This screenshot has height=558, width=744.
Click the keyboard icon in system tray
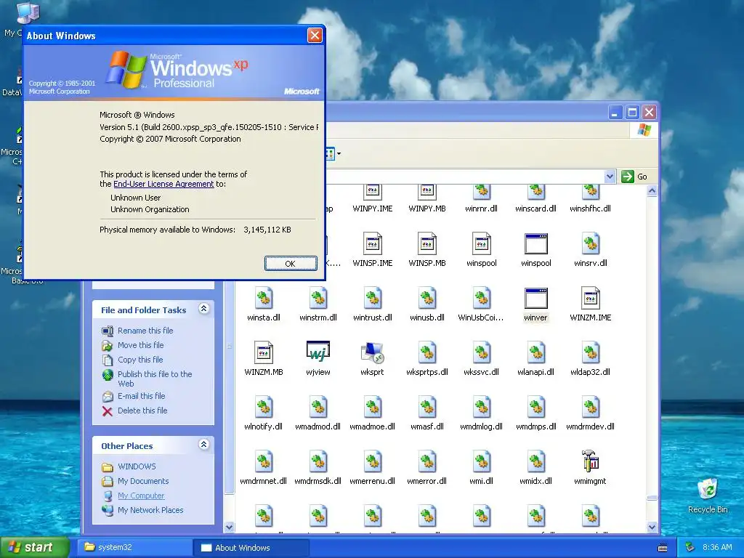click(663, 548)
